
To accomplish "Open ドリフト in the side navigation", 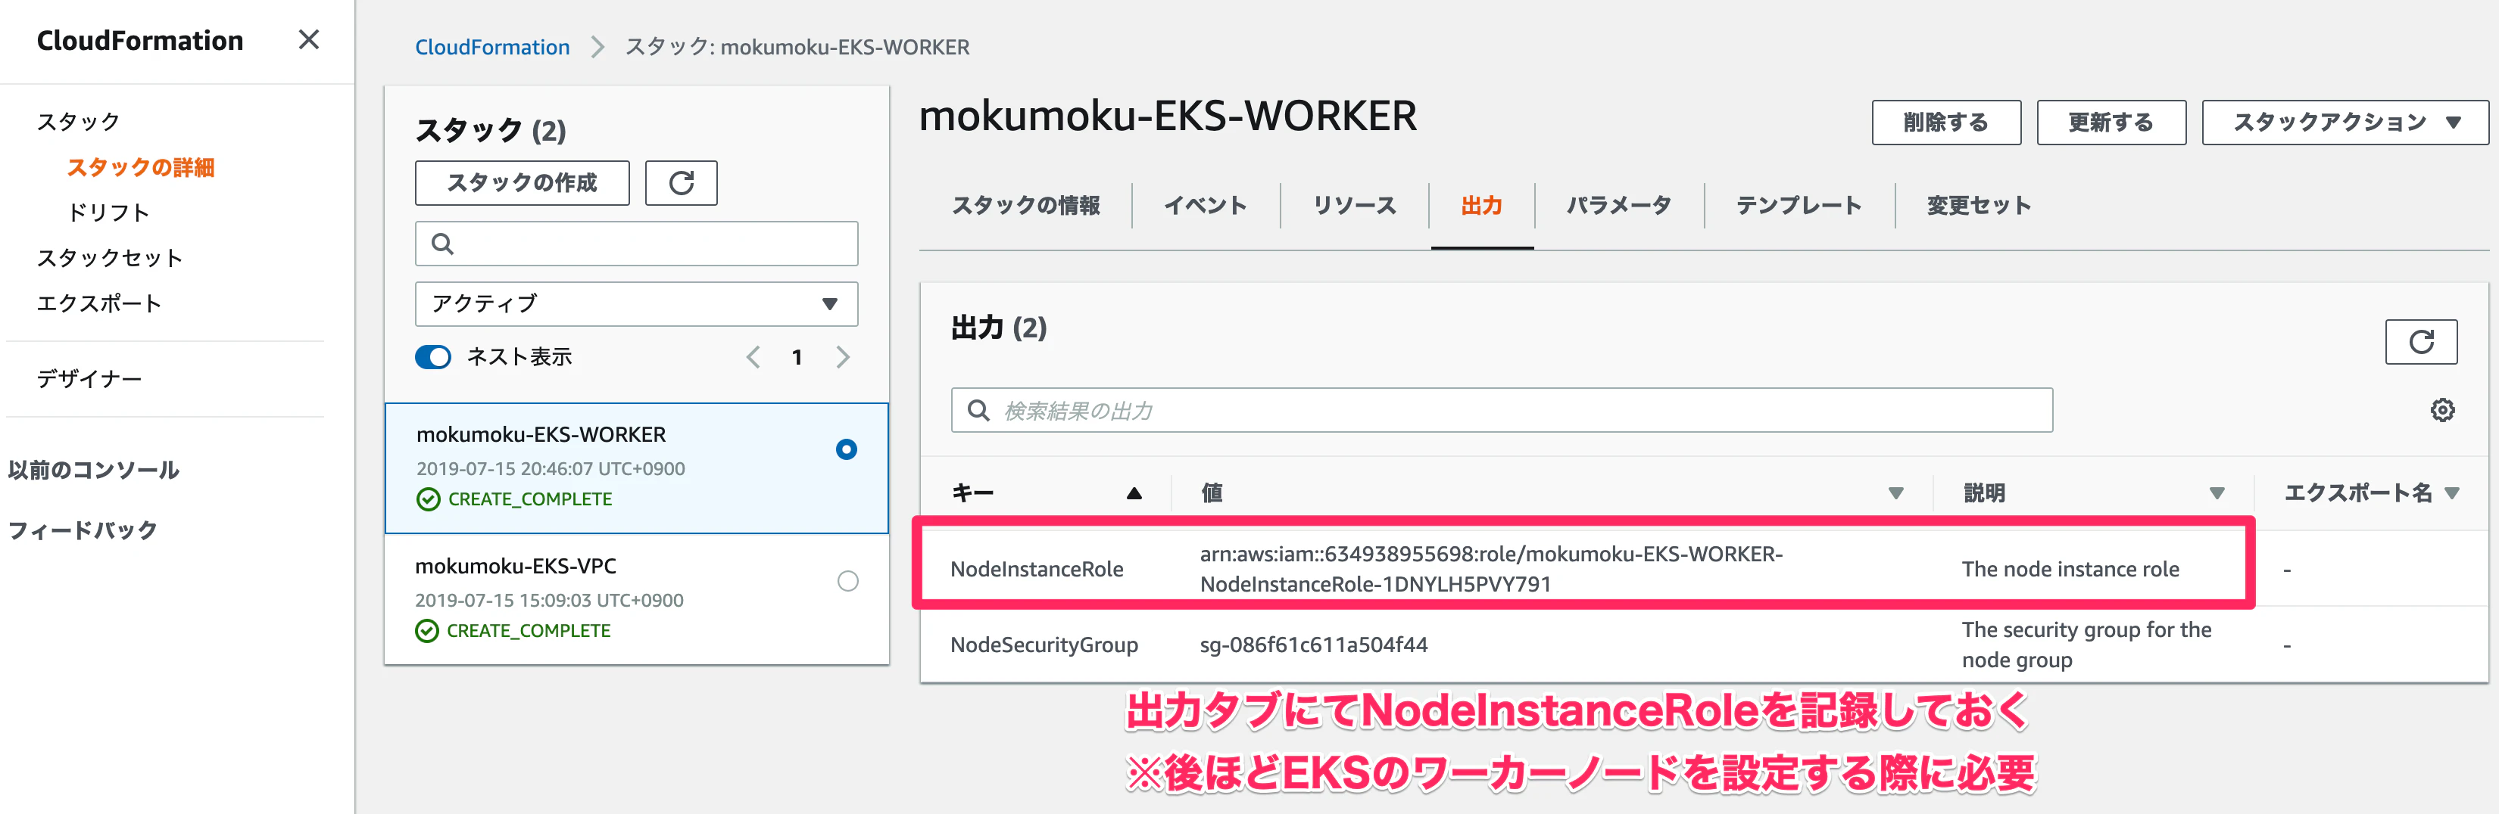I will coord(108,213).
